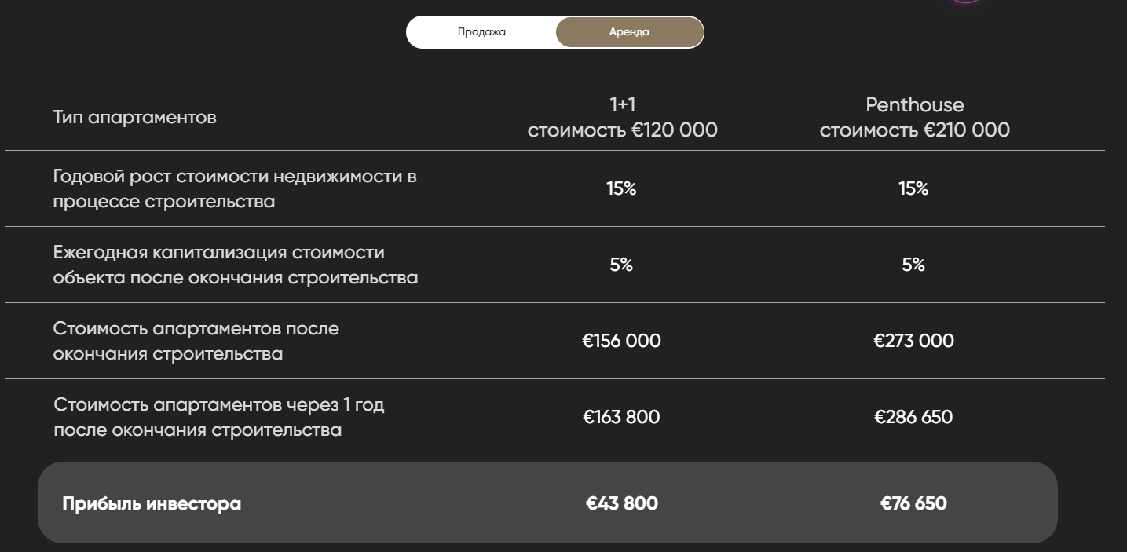
Task: Click the 5% capitalization value for 1+1
Action: click(621, 265)
